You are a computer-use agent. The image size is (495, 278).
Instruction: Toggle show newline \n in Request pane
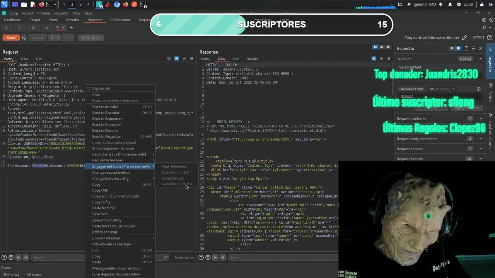[184, 59]
